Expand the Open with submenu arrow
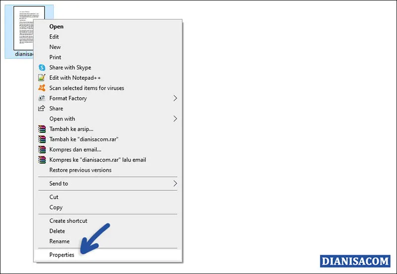Image resolution: width=397 pixels, height=274 pixels. [x=175, y=118]
